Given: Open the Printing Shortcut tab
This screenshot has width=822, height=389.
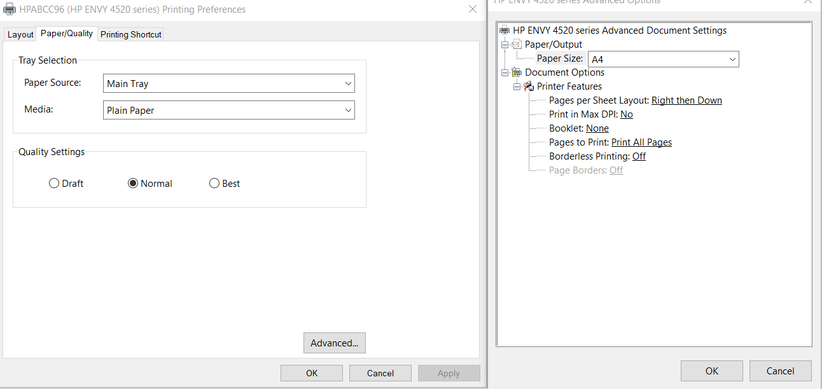Looking at the screenshot, I should tap(131, 35).
